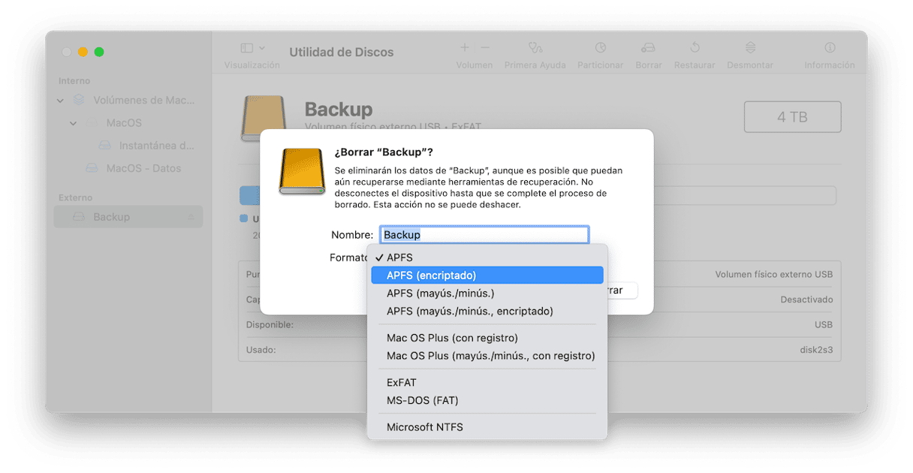Pick APFS (mayús./minús.) format
The image size is (913, 473).
[x=440, y=293]
